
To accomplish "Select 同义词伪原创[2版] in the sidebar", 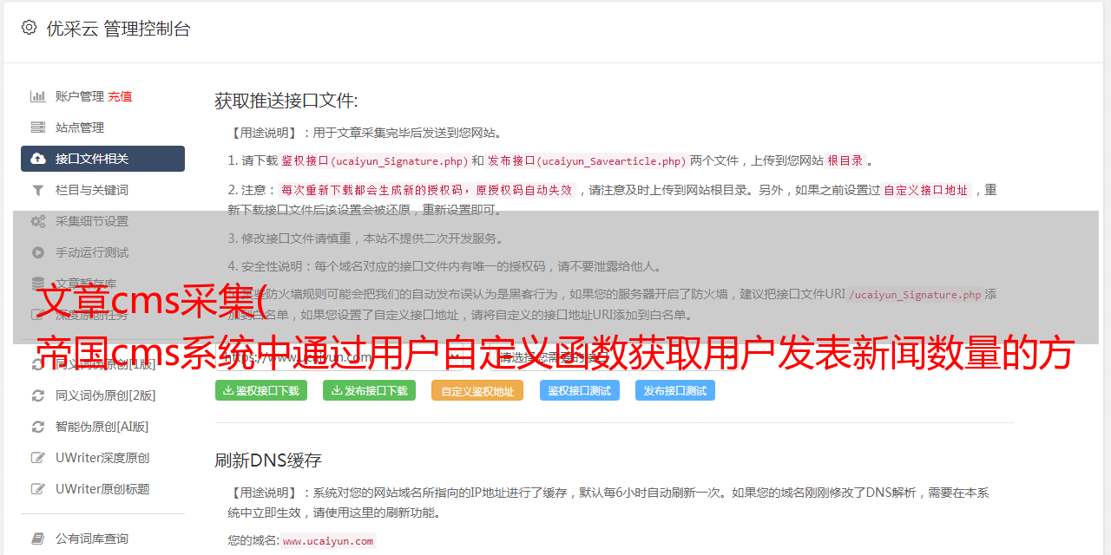I will pyautogui.click(x=106, y=395).
